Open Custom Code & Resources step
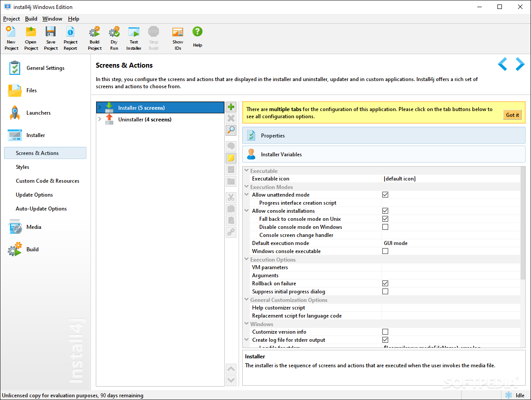The image size is (531, 400). tap(47, 181)
